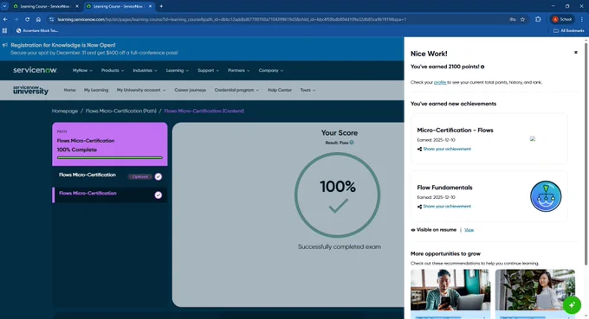Click the path progress bar
The height and width of the screenshot is (319, 589).
click(x=110, y=158)
